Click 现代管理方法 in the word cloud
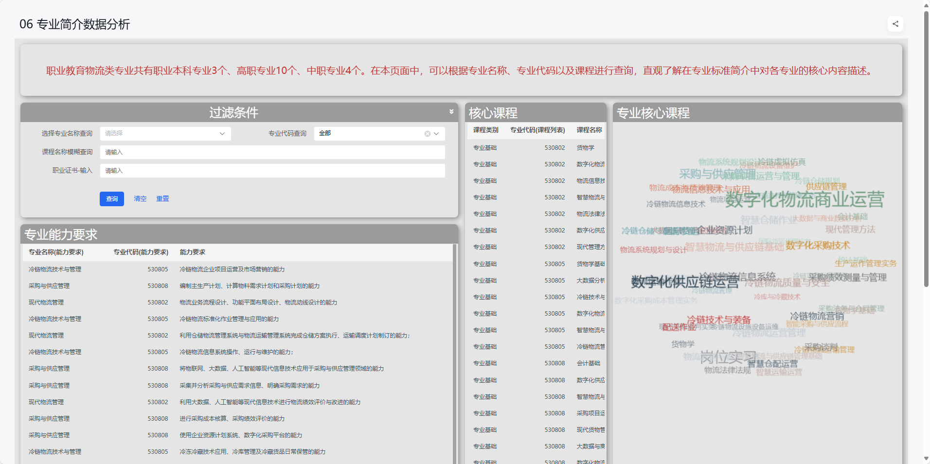The image size is (930, 464). point(850,230)
